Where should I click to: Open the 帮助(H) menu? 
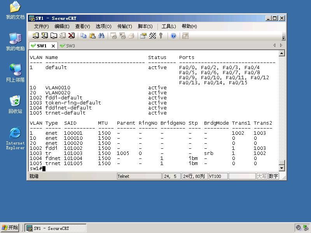pyautogui.click(x=189, y=26)
